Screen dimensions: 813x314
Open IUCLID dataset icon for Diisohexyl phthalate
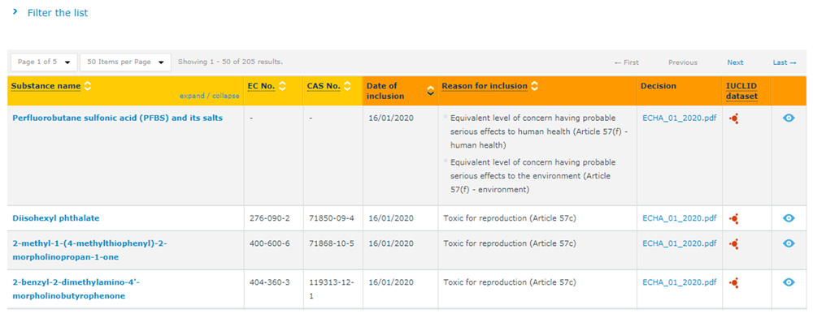coord(733,219)
